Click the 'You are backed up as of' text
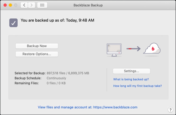 tap(57, 20)
